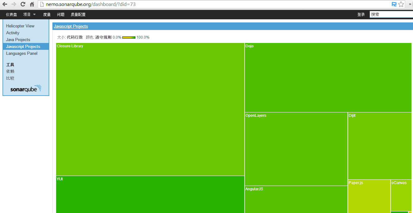Open the Dojo treemap tile
The height and width of the screenshot is (213, 413).
(x=328, y=78)
